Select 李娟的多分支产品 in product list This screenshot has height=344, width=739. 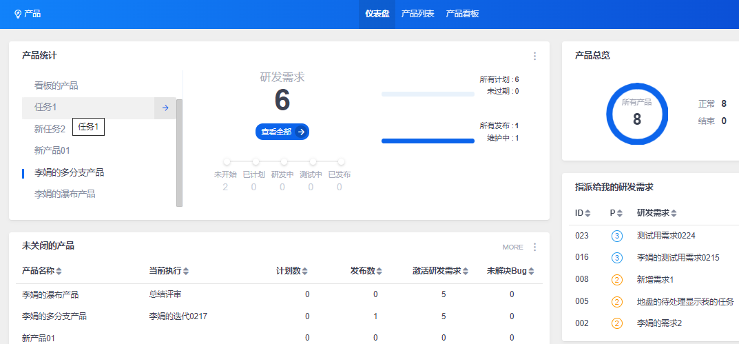(x=69, y=172)
